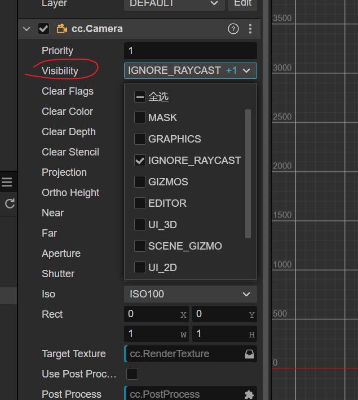Open cc.Camera help documentation icon

coord(233,29)
